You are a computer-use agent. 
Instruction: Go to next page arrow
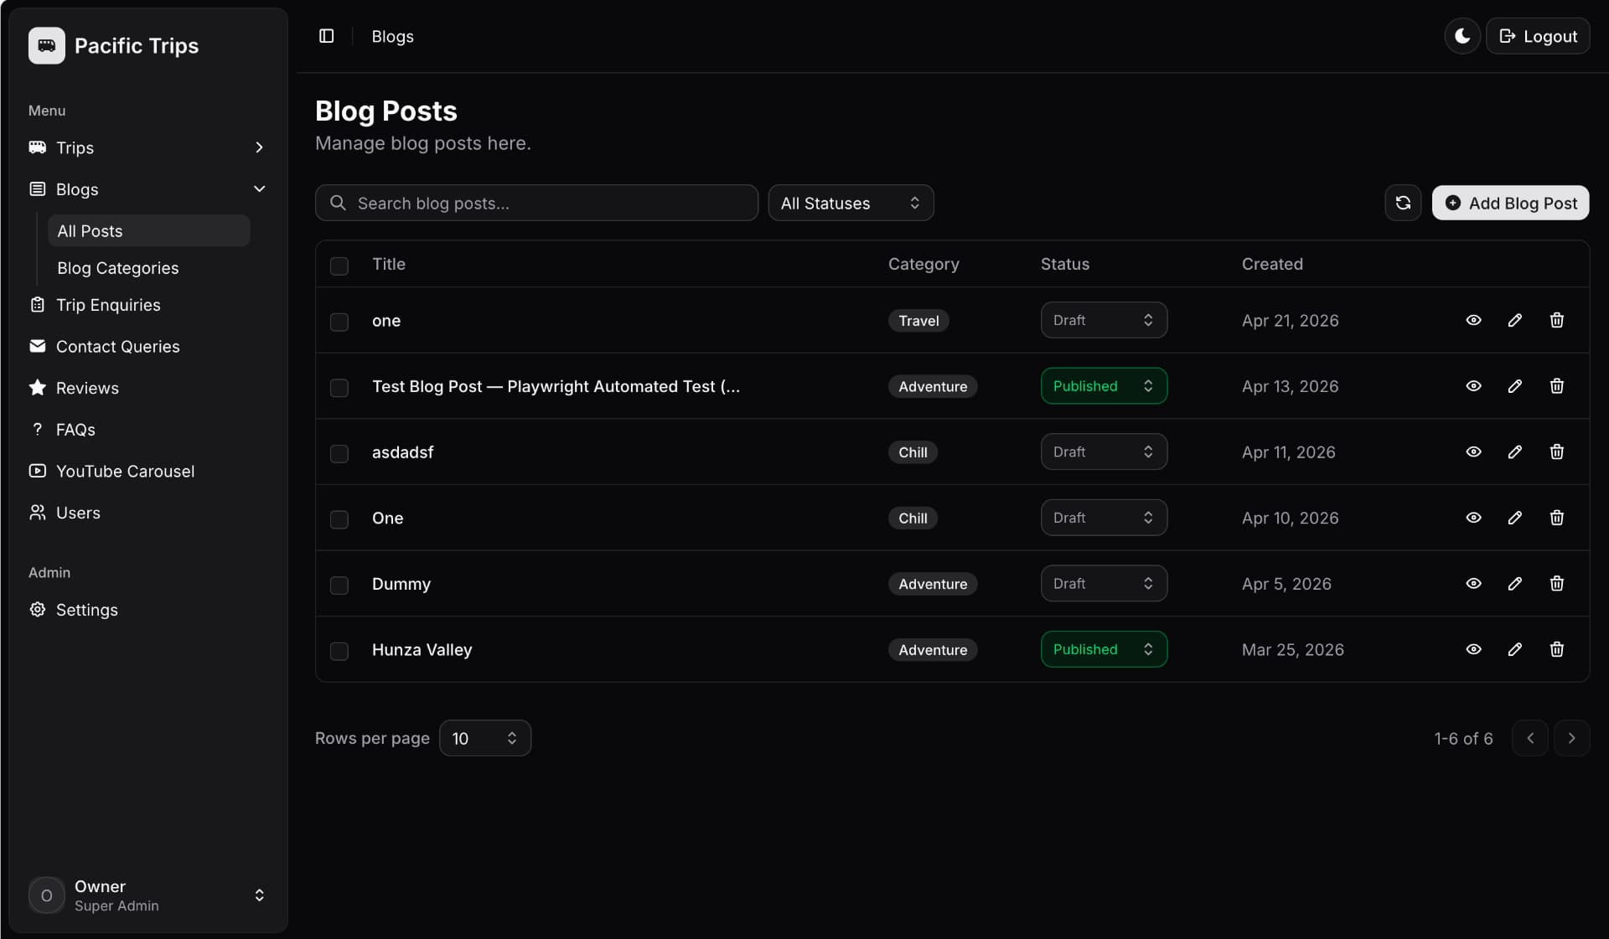[x=1571, y=738]
